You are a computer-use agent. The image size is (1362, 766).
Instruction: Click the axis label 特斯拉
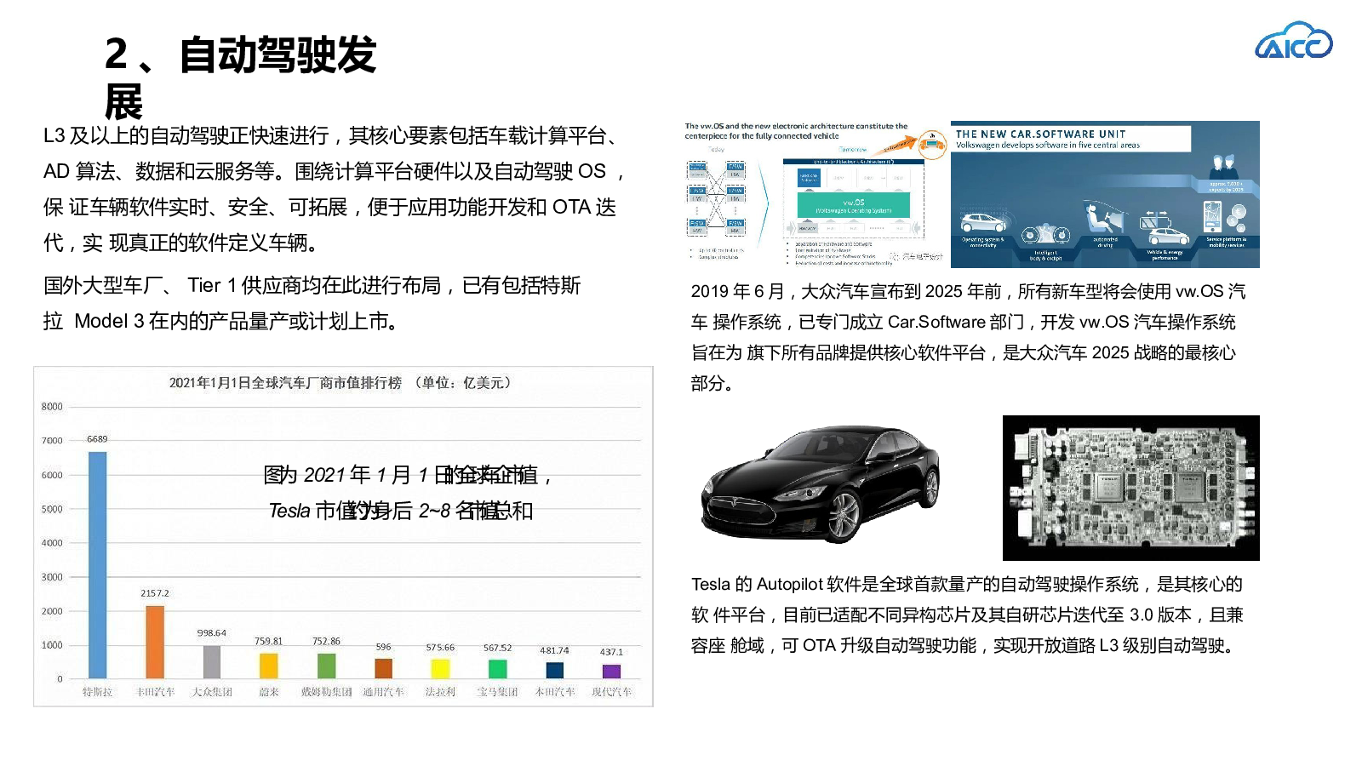click(x=97, y=692)
